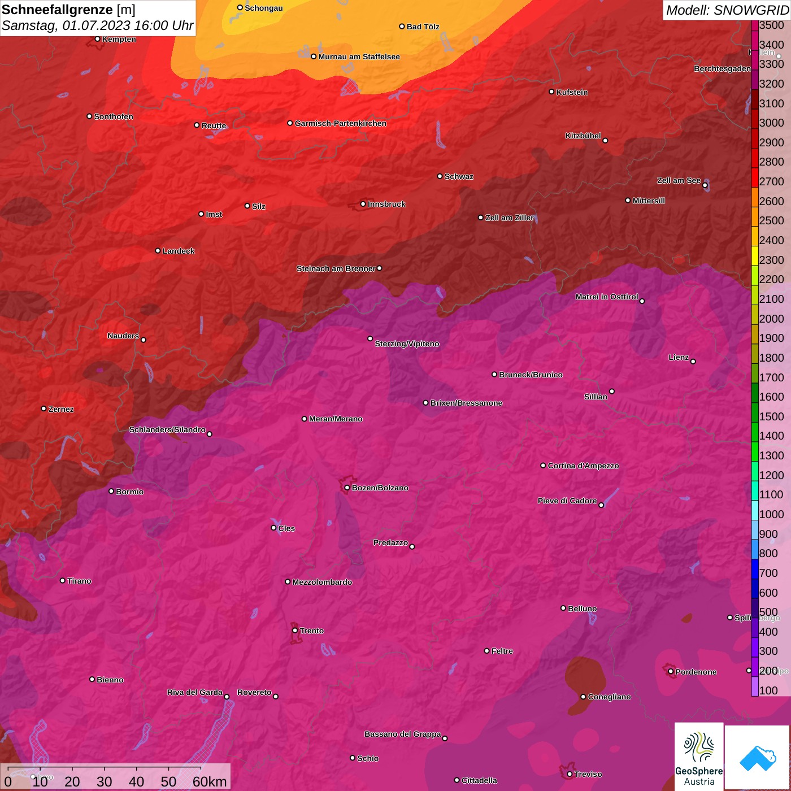The width and height of the screenshot is (791, 791).
Task: Click the 3500 m magenta legend swatch
Action: click(x=755, y=25)
